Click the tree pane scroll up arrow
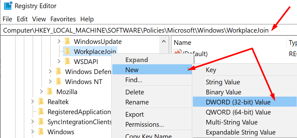Image resolution: width=297 pixels, height=138 pixels. pyautogui.click(x=164, y=41)
